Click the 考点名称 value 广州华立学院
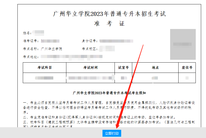Image resolution: width=206 pixels, height=138 pixels. pos(51,49)
